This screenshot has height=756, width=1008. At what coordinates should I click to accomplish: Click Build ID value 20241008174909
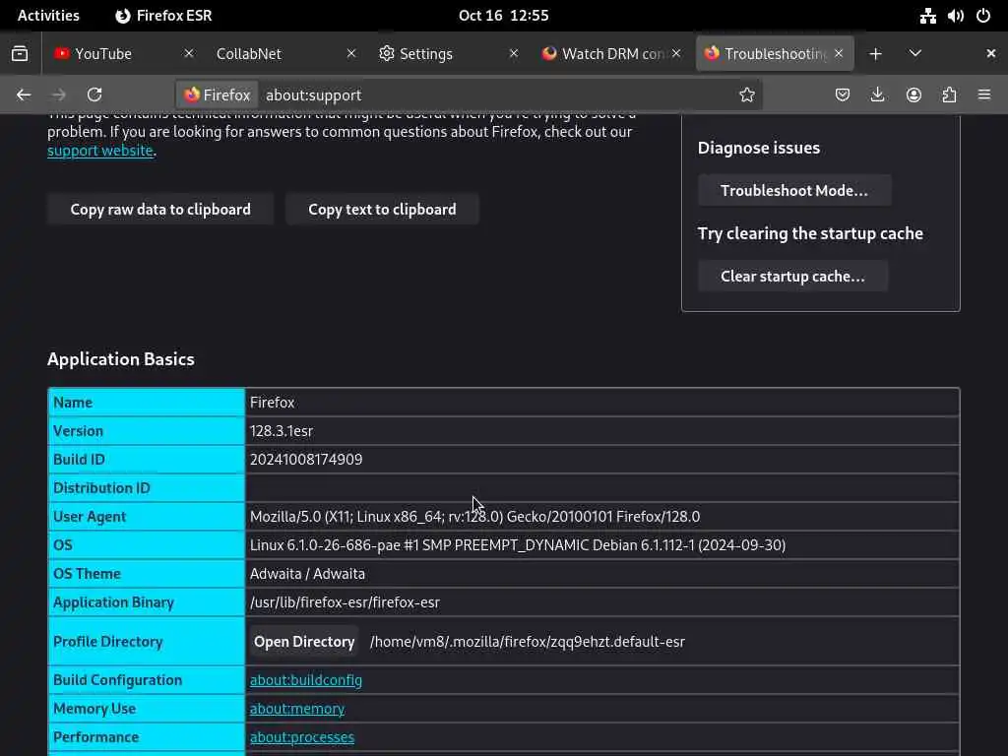306,459
